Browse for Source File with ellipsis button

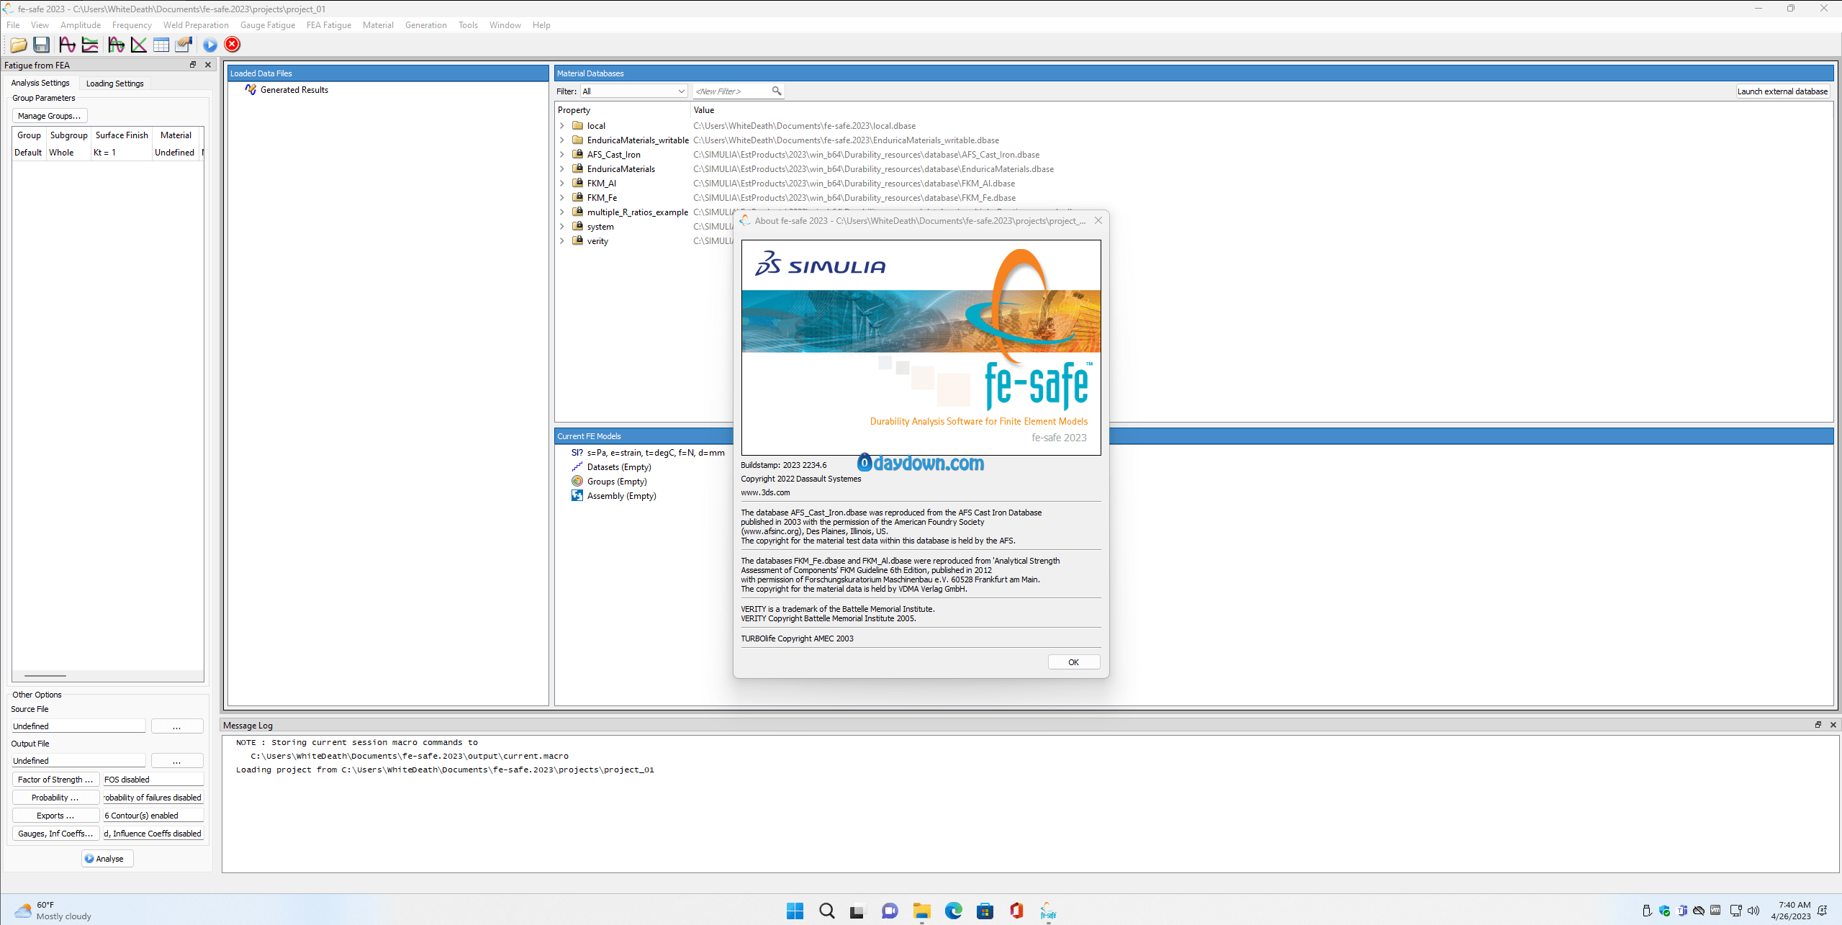point(177,726)
